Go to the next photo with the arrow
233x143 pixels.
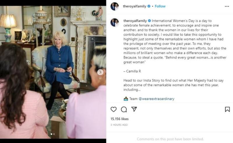100,72
